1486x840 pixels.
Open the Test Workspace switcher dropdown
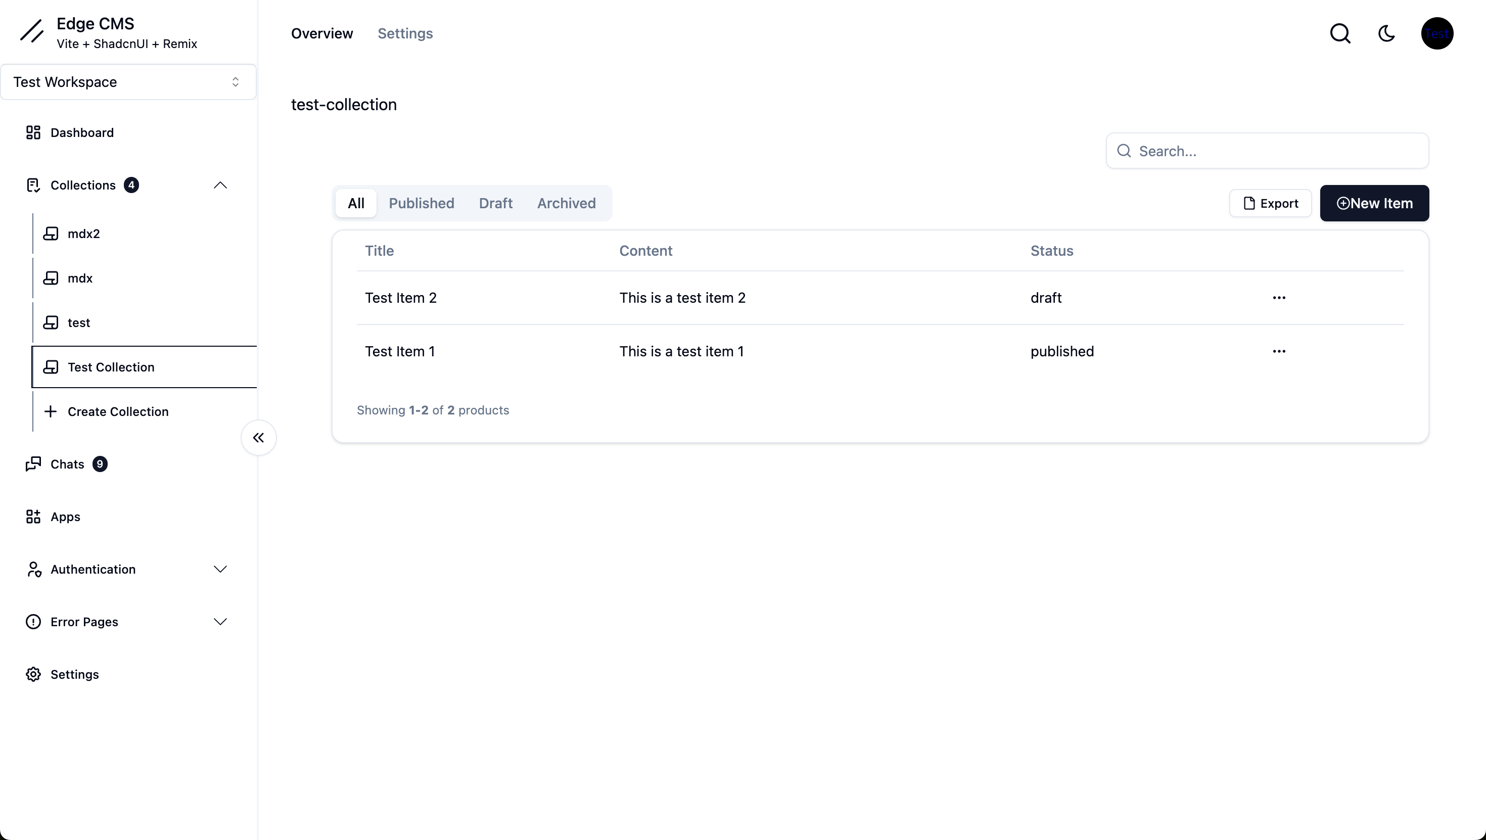pos(128,82)
